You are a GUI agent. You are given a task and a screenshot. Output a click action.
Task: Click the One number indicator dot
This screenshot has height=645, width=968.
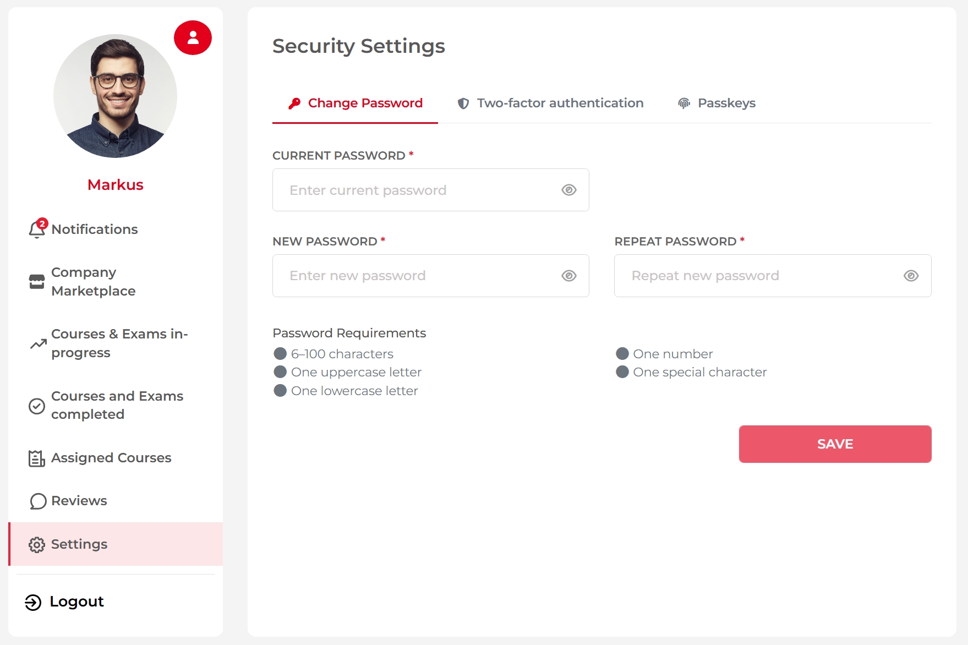(622, 354)
